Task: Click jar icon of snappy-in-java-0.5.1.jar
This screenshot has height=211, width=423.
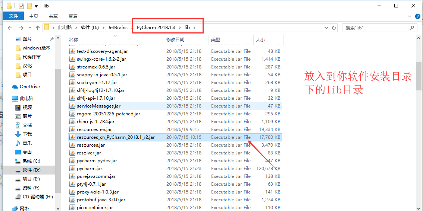Action: click(x=72, y=74)
